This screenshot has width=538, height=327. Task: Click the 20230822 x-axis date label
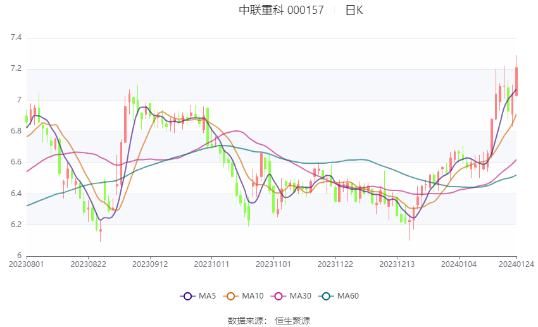pos(88,264)
